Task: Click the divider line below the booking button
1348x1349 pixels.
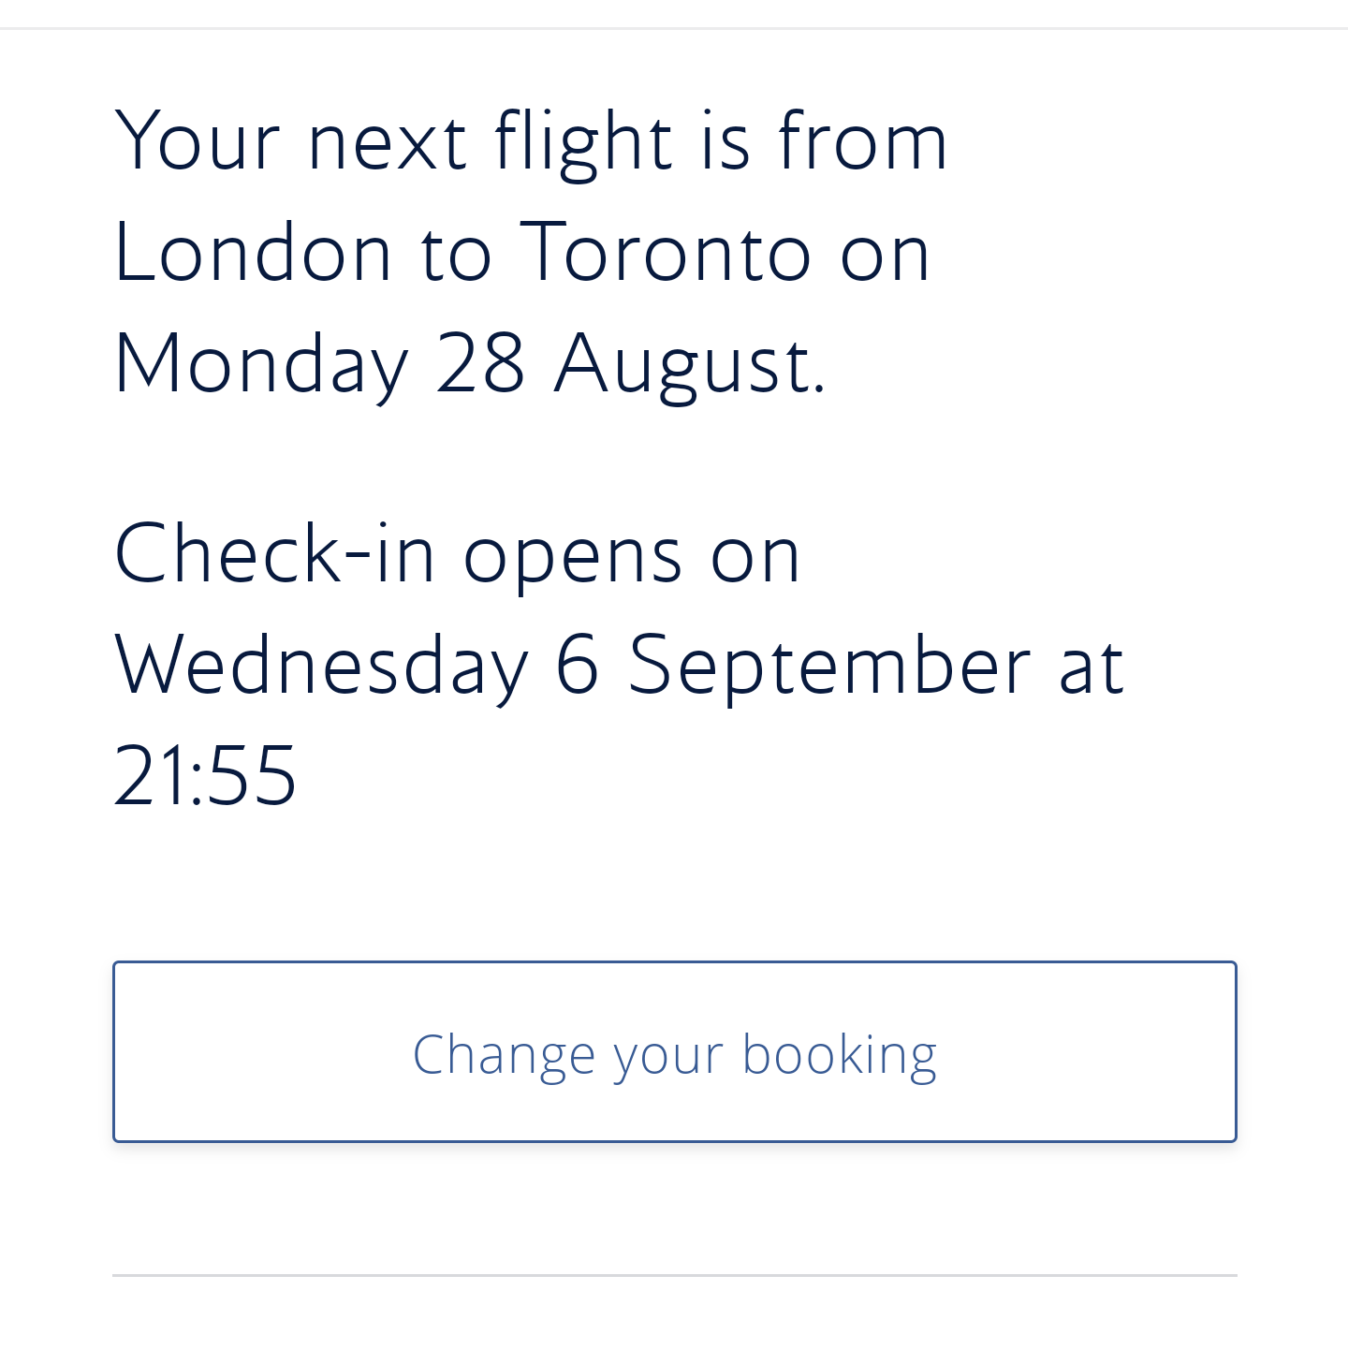Action: click(674, 1275)
